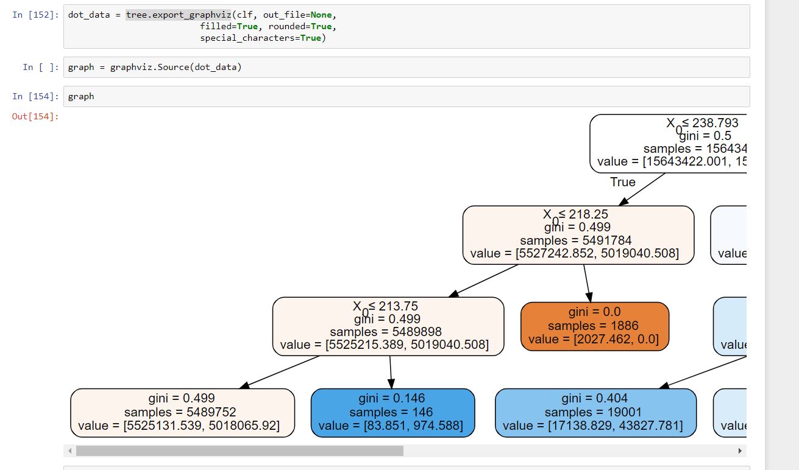Click blue leaf node with samples = 146
This screenshot has height=470, width=799.
[392, 413]
